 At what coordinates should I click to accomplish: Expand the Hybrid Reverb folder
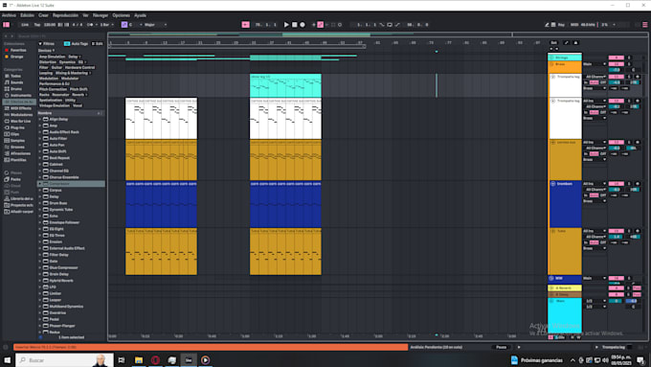(40, 281)
